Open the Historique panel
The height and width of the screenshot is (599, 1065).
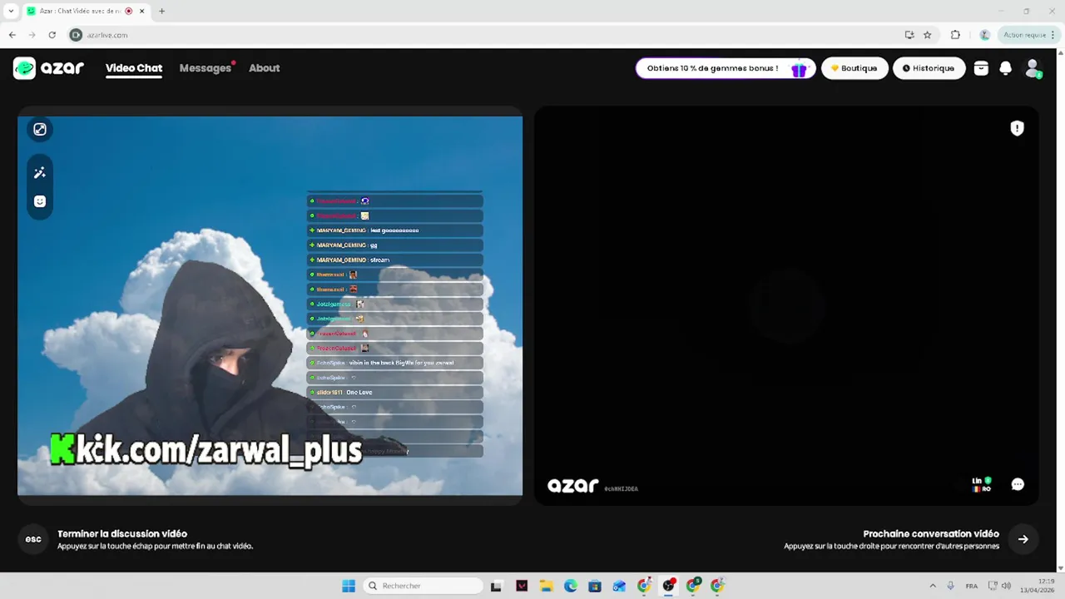pyautogui.click(x=929, y=68)
